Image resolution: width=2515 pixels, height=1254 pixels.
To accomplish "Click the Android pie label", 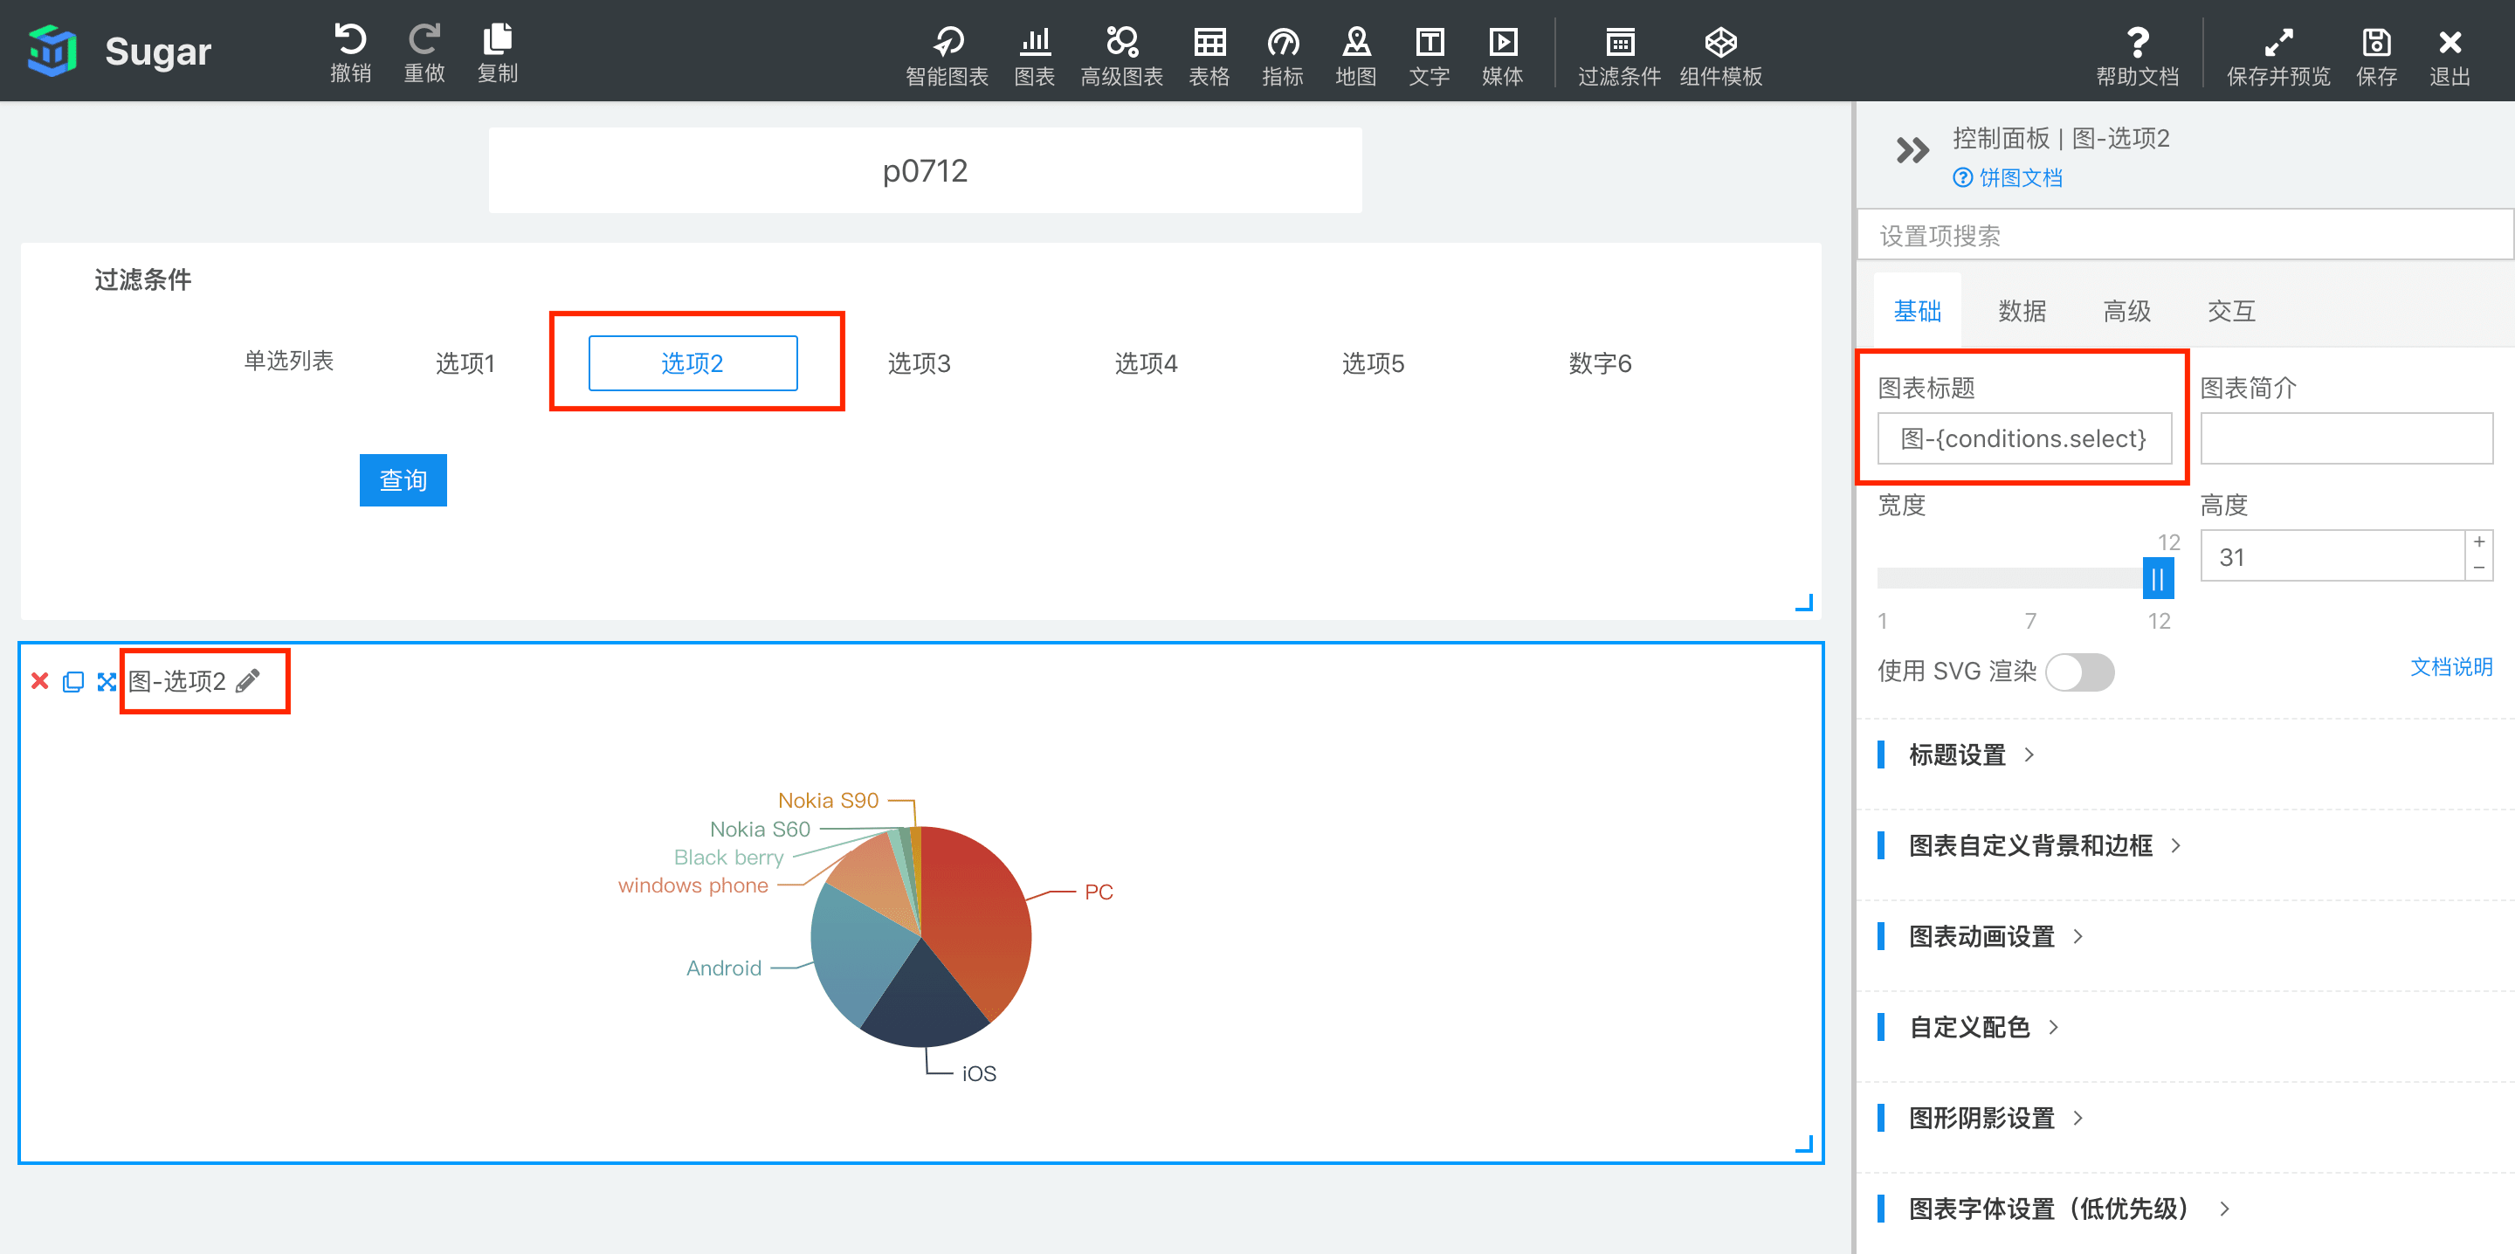I will pos(723,968).
